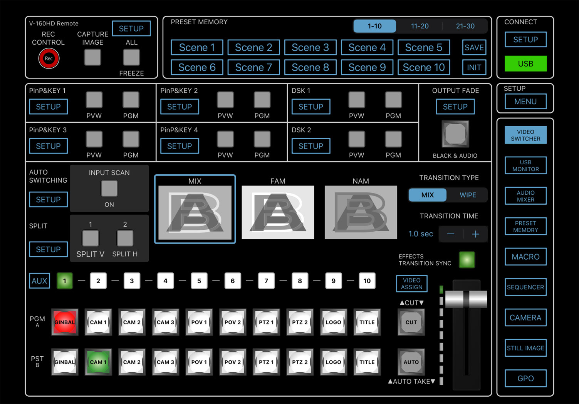579x404 pixels.
Task: Select the NAM transition thumbnail
Action: pyautogui.click(x=361, y=212)
